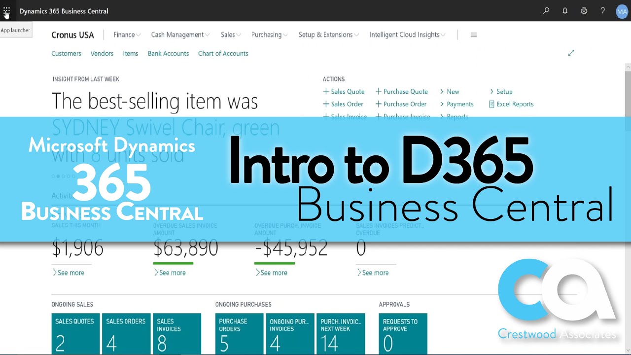Click the expand page arrows icon
Image resolution: width=631 pixels, height=355 pixels.
tap(571, 53)
